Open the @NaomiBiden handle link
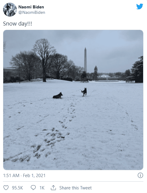This screenshot has height=193, width=147. pos(32,12)
